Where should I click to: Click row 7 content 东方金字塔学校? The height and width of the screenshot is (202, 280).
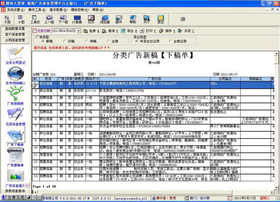point(155,128)
